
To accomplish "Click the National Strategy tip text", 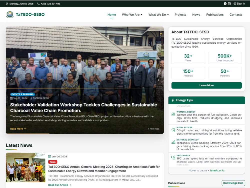I will (209, 146).
